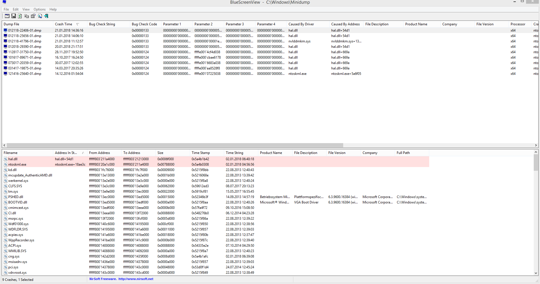This screenshot has height=284, width=540.
Task: Click the file icon next to BOOTVID.dll
Action: tap(6, 202)
